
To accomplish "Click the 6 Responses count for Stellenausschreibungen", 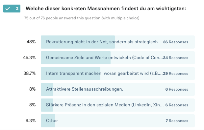I will (177, 89).
